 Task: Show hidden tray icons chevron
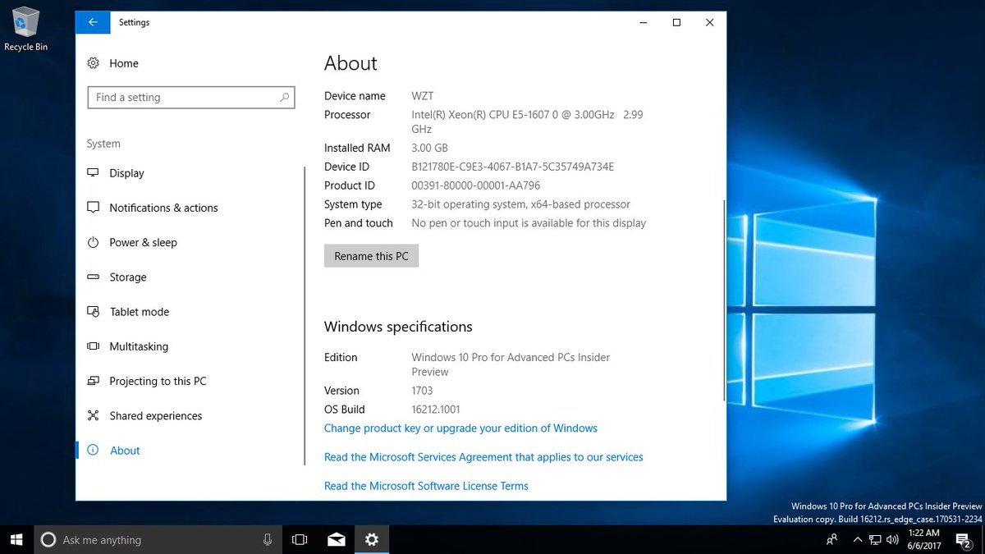coord(858,539)
